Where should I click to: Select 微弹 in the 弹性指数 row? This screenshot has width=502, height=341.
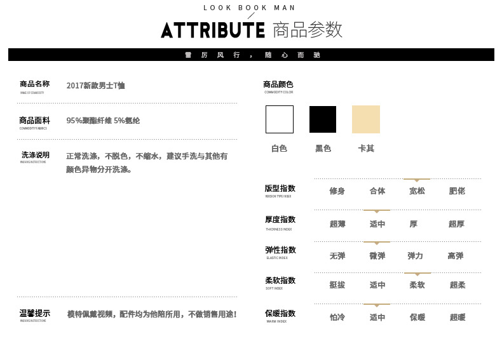(x=377, y=256)
